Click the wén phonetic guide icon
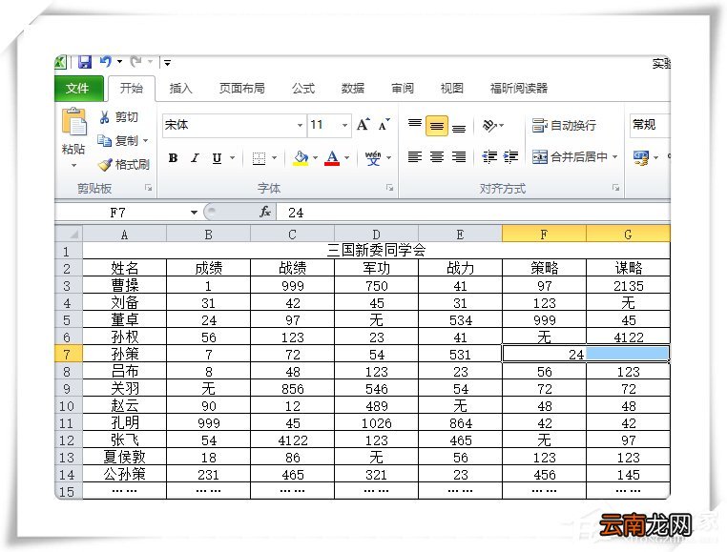This screenshot has width=727, height=552. (373, 158)
